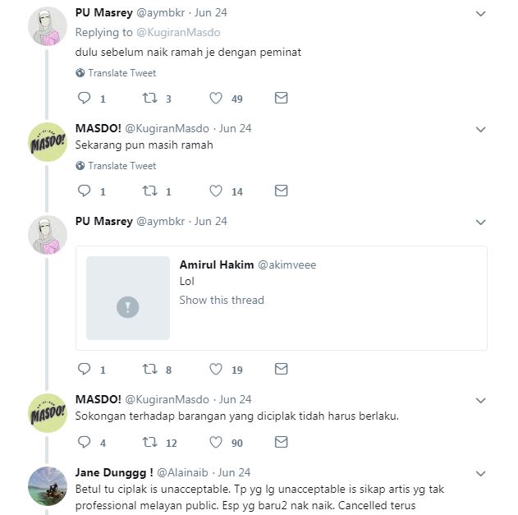Image resolution: width=518 pixels, height=515 pixels.
Task: Retweet the MASDO! tweet with 12 retweets
Action: 149,443
